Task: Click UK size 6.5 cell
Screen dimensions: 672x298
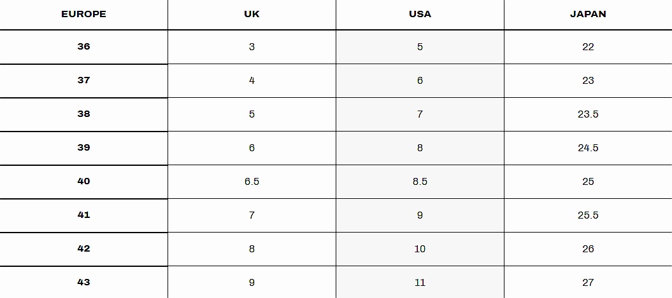Action: tap(252, 182)
